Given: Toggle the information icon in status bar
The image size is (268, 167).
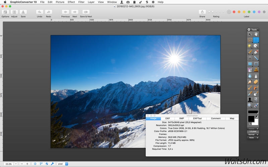Looking at the screenshot, I should coord(35,164).
